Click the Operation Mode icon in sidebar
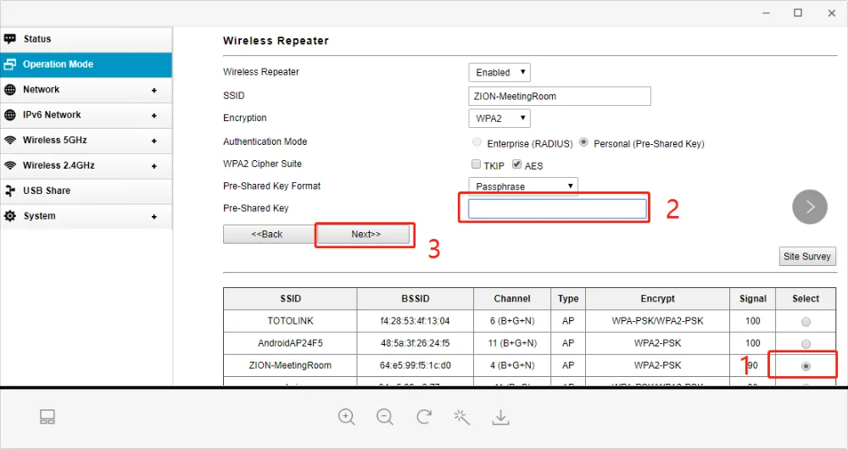Screen dimensions: 848x449 click(x=9, y=64)
